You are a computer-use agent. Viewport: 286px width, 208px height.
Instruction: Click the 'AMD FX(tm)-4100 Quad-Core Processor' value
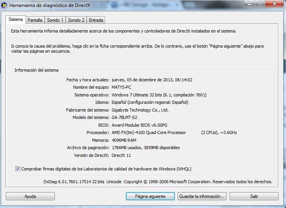pos(149,132)
